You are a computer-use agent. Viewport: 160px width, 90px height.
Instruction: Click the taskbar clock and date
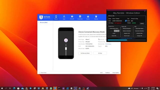pos(153,88)
